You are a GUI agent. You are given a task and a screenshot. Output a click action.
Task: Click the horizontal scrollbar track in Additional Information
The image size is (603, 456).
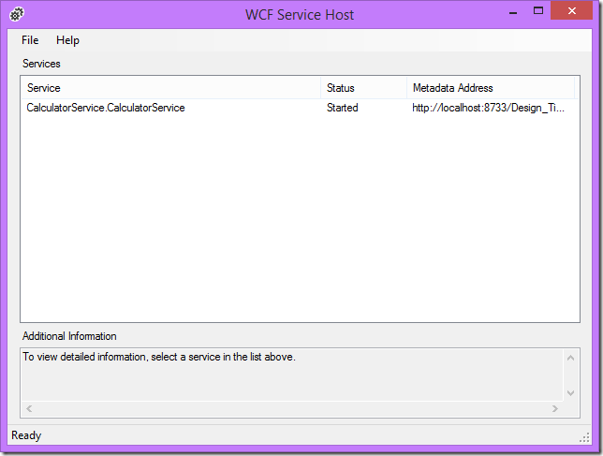pyautogui.click(x=290, y=409)
